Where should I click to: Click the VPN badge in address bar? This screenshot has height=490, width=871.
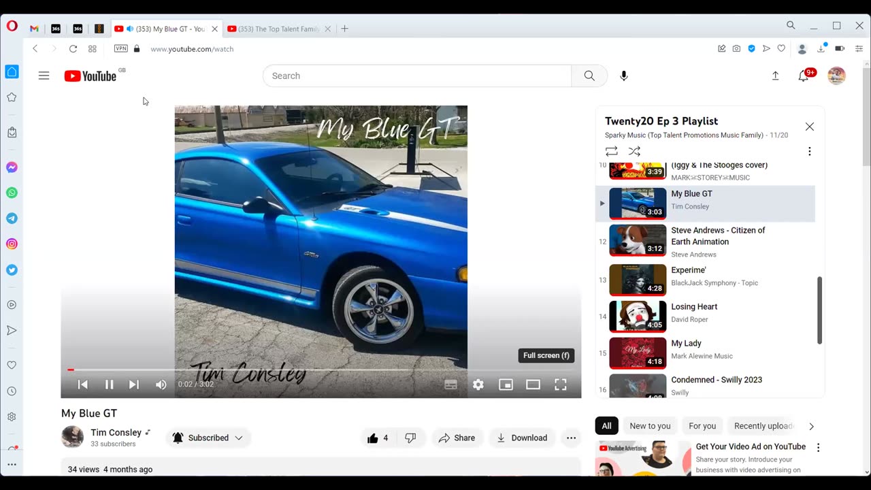(x=120, y=48)
